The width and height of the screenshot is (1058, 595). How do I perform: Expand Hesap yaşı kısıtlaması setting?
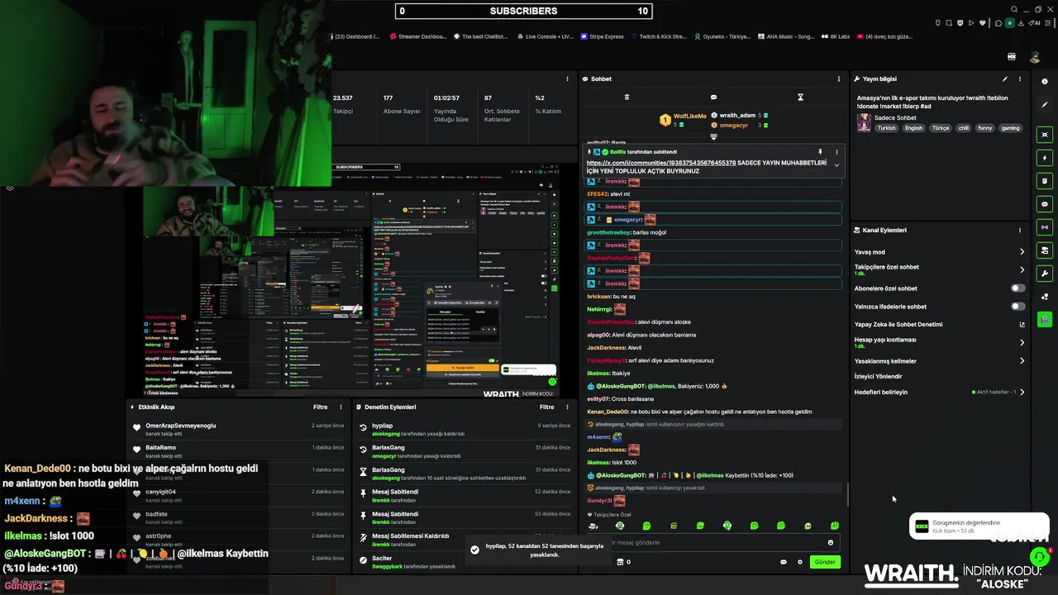pos(1022,342)
